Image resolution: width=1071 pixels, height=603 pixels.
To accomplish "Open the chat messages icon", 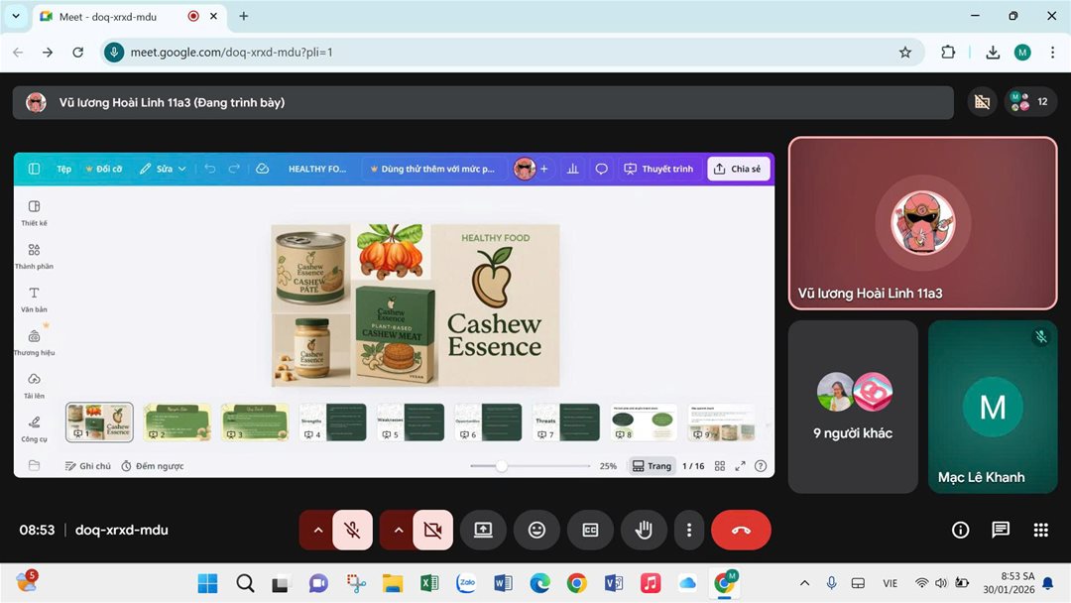I will [1001, 530].
